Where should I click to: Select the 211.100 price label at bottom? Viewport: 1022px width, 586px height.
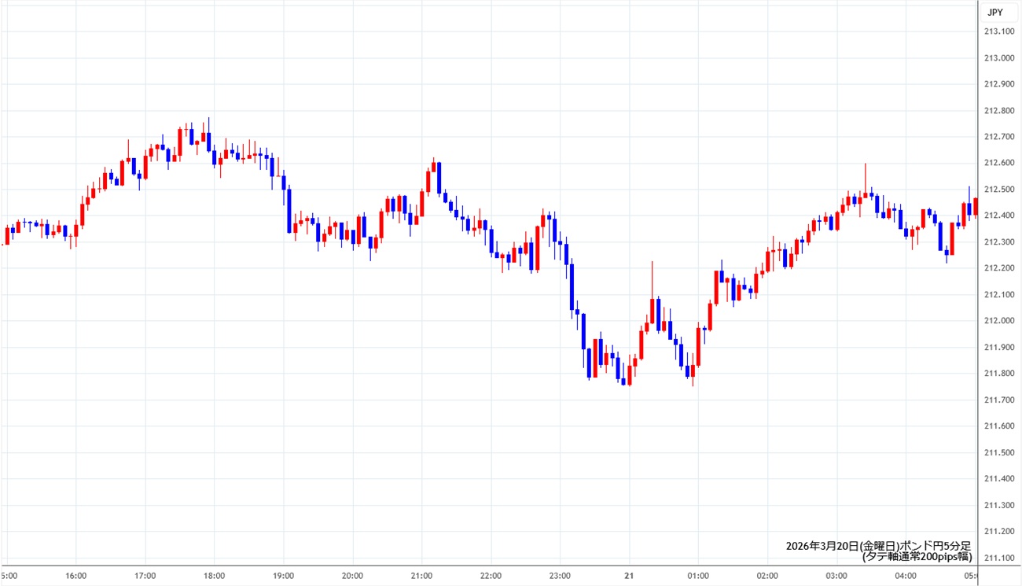click(x=998, y=558)
